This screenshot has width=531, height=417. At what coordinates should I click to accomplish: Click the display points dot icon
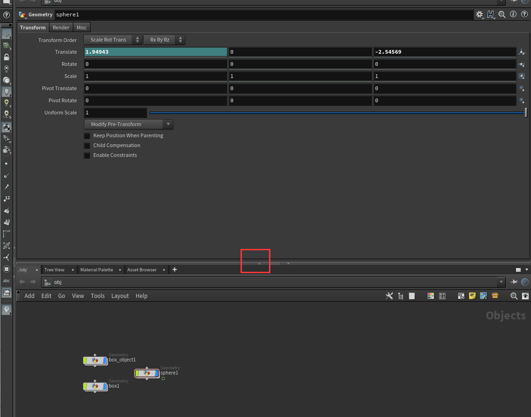click(x=7, y=164)
